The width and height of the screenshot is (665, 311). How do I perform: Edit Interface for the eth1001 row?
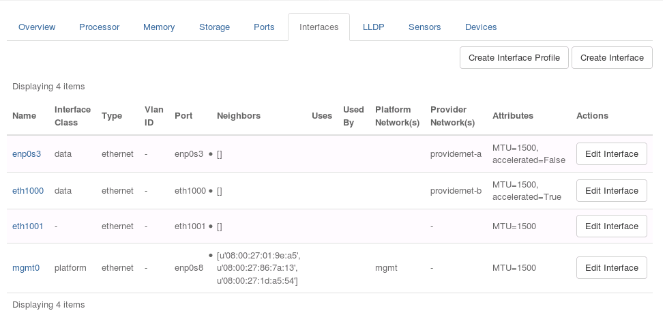pyautogui.click(x=611, y=226)
